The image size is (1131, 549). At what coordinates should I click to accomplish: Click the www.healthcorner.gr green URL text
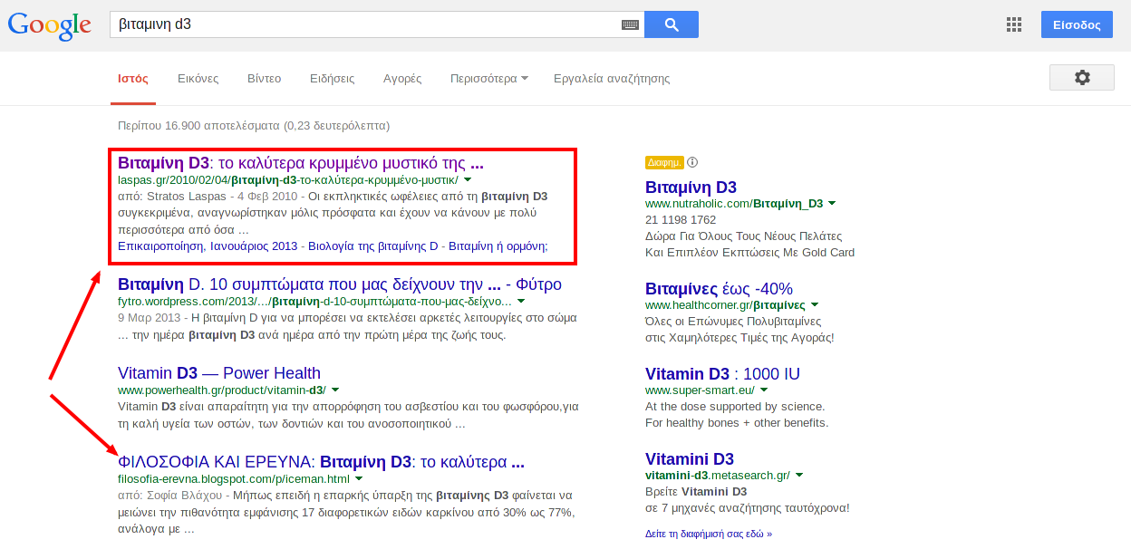tap(725, 305)
